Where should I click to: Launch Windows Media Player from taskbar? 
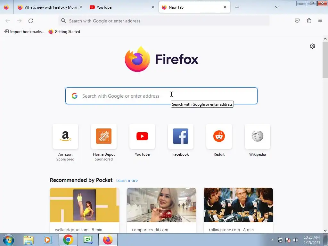48,240
